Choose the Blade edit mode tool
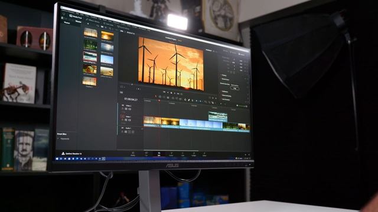The width and height of the screenshot is (378, 212). click(x=168, y=98)
